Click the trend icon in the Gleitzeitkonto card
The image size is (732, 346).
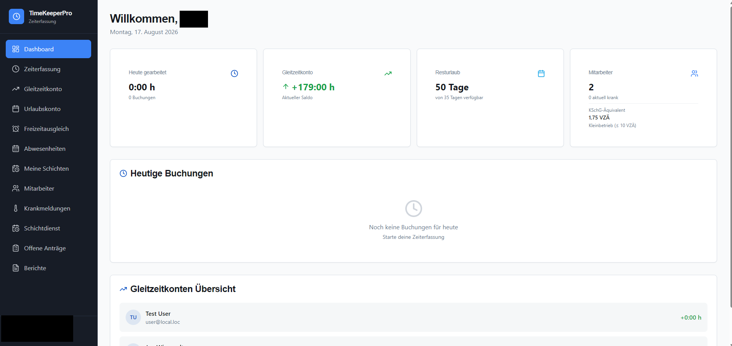pos(388,73)
